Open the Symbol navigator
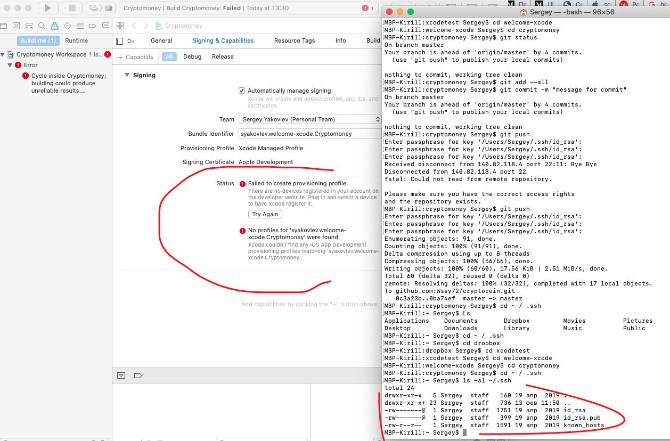The width and height of the screenshot is (670, 441). pyautogui.click(x=29, y=26)
